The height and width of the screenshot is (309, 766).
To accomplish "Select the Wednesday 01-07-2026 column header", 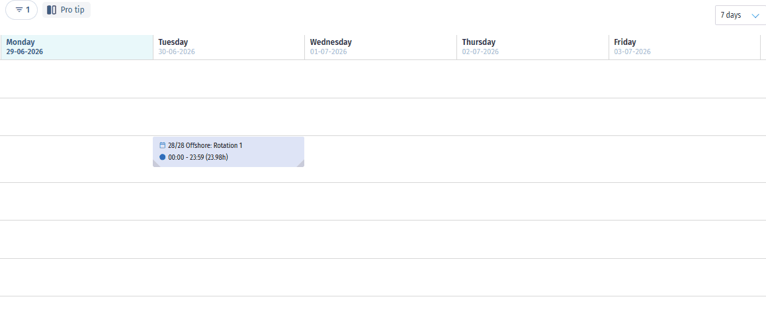I will 380,48.
